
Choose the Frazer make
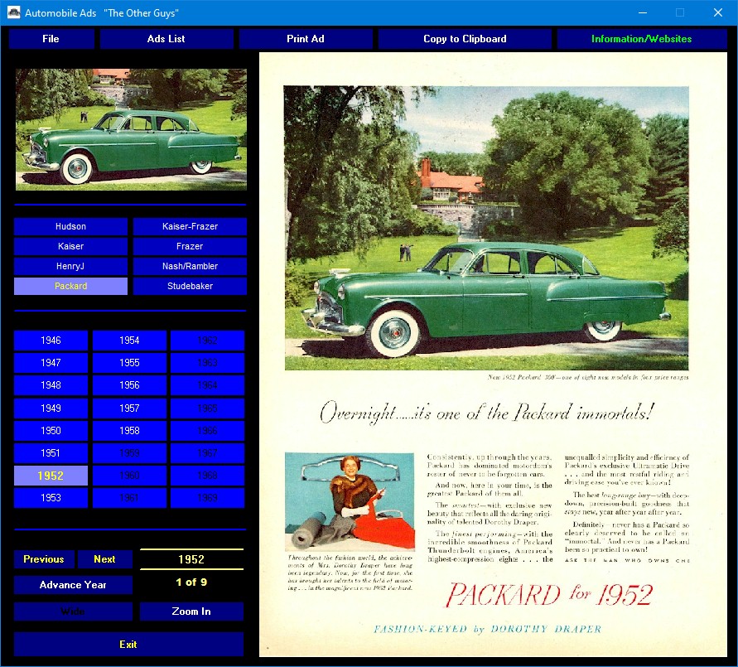pyautogui.click(x=190, y=246)
